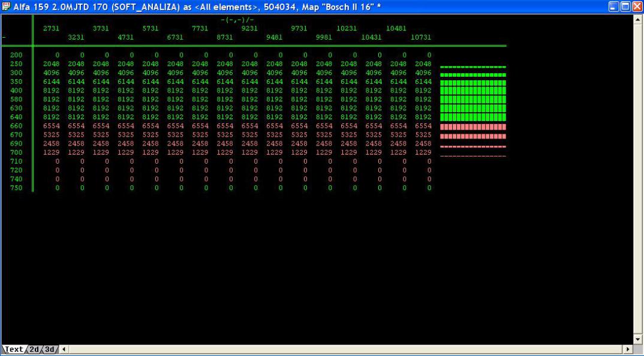Screen dimensions: 644x356
Task: Click the vertical scrollbar up arrow
Action: [638, 19]
